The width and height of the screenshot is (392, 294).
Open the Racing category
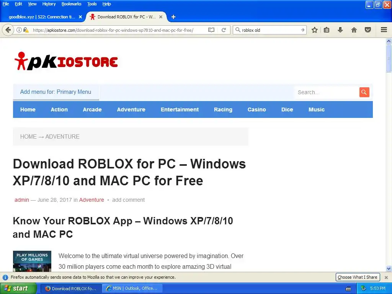point(223,109)
